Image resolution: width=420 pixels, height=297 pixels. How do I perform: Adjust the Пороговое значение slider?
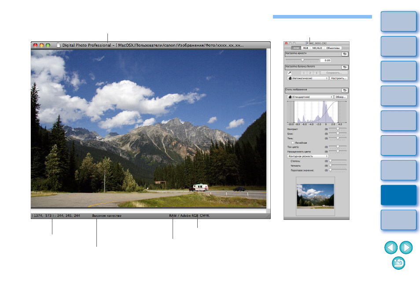[x=338, y=170]
